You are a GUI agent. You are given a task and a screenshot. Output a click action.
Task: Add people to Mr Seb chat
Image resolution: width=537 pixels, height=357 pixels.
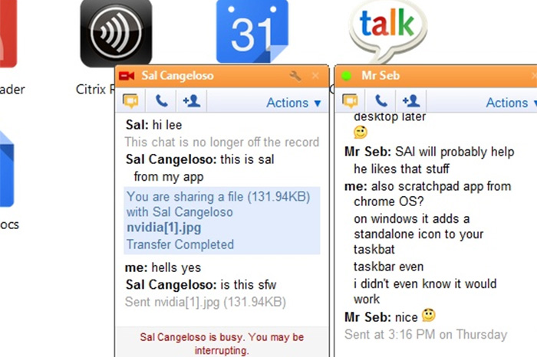[x=411, y=101]
